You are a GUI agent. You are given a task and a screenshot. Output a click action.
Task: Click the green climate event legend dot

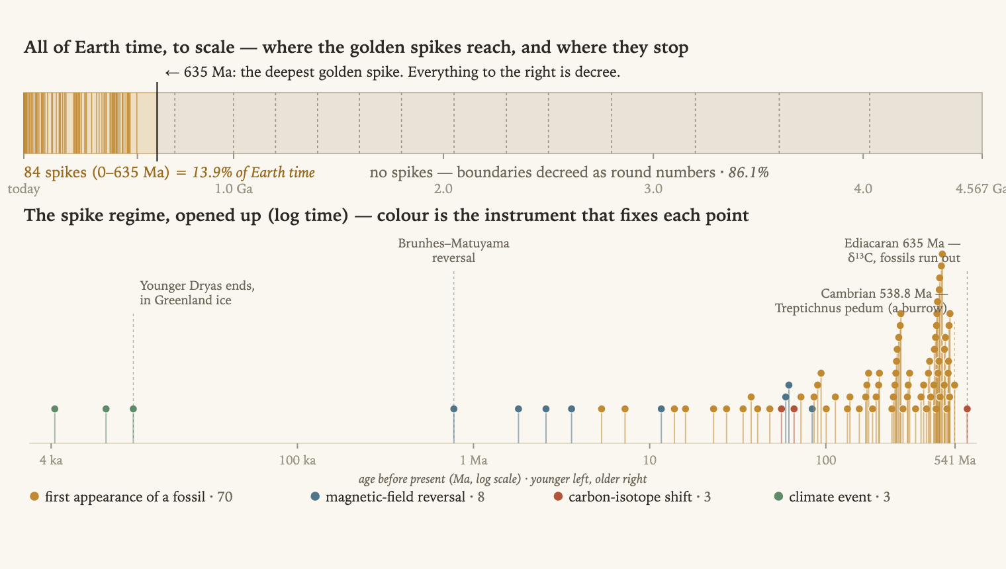tap(778, 496)
